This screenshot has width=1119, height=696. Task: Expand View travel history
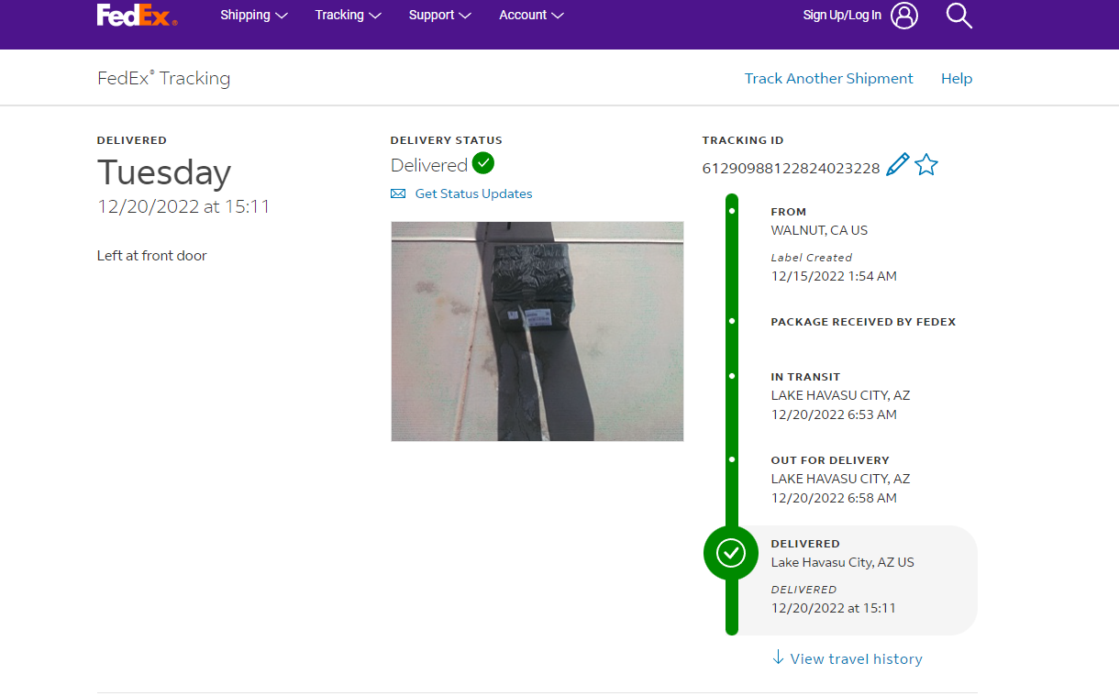pos(856,658)
